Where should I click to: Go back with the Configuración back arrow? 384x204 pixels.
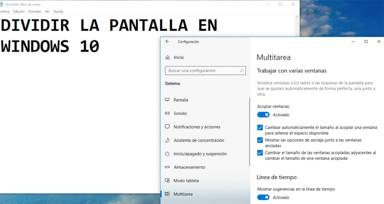coord(167,42)
